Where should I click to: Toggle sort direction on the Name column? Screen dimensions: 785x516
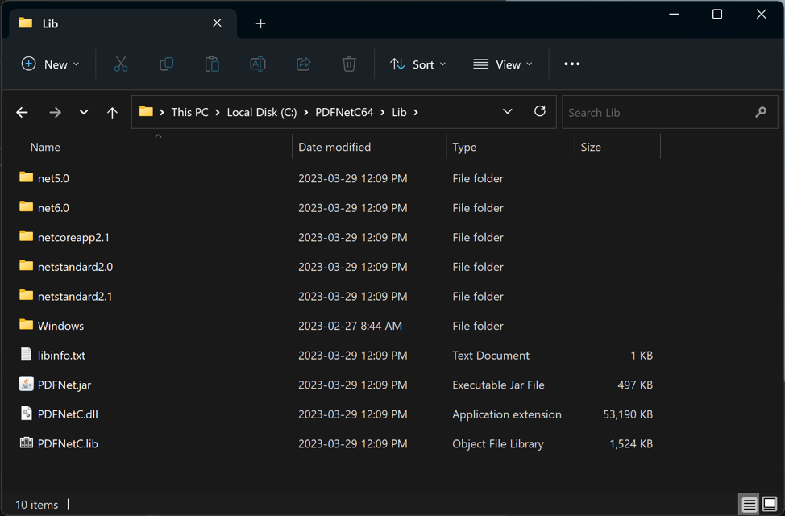pyautogui.click(x=45, y=147)
